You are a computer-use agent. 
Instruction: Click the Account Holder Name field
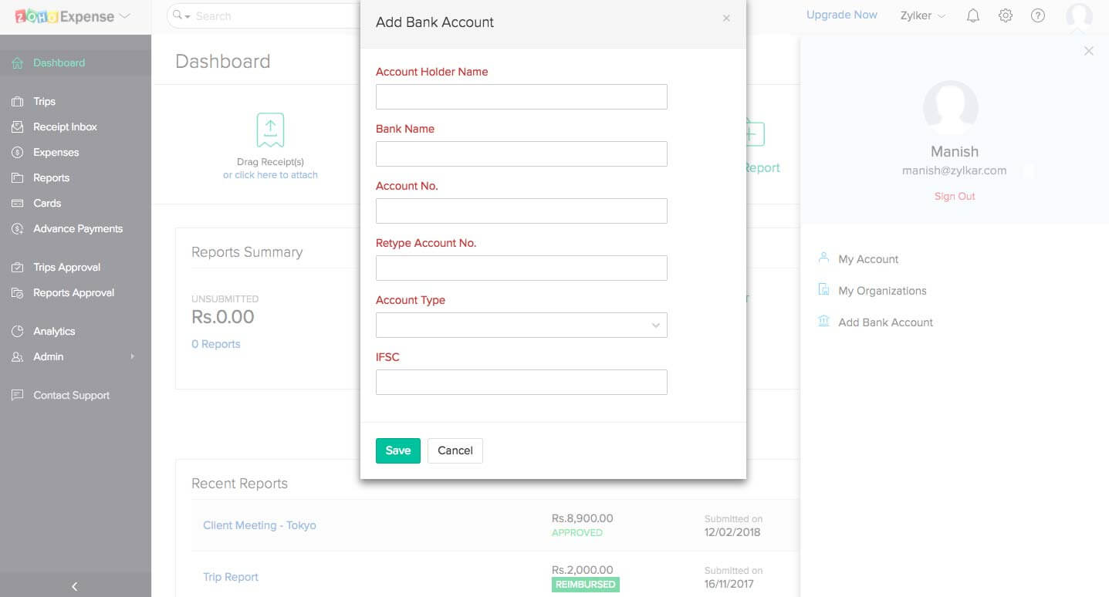pyautogui.click(x=521, y=96)
